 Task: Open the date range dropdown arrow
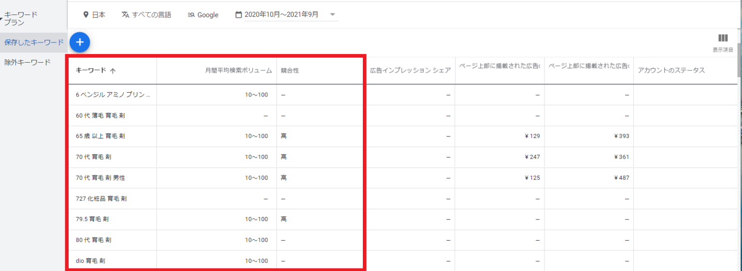(332, 14)
